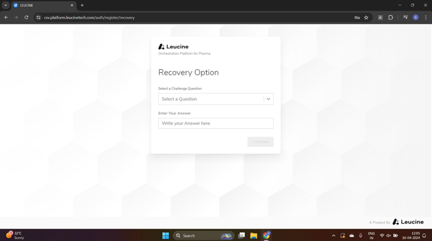The width and height of the screenshot is (432, 241).
Task: Open File Explorer from the taskbar
Action: tap(254, 235)
